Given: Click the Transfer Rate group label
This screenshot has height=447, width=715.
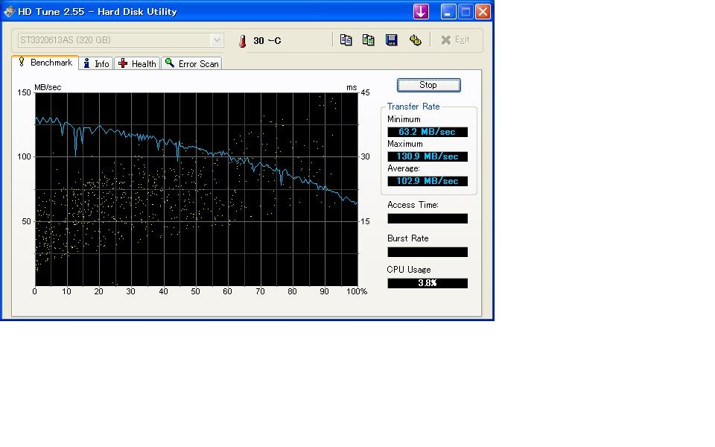Looking at the screenshot, I should click(413, 107).
